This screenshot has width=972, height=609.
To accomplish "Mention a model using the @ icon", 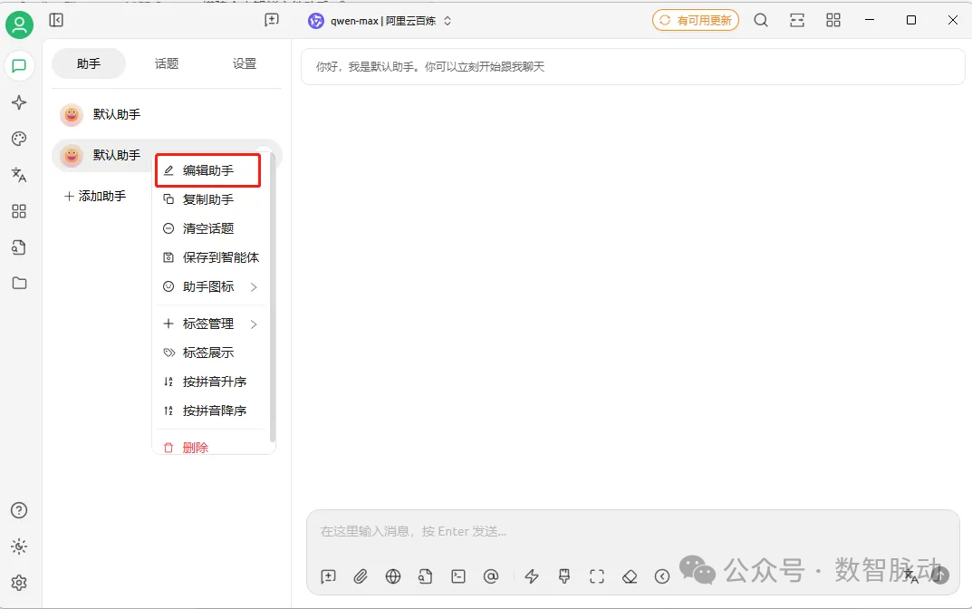I will 491,575.
